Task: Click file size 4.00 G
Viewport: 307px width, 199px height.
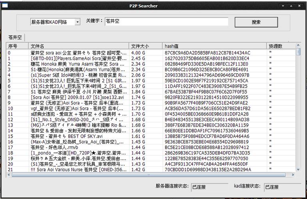Action: (x=138, y=53)
